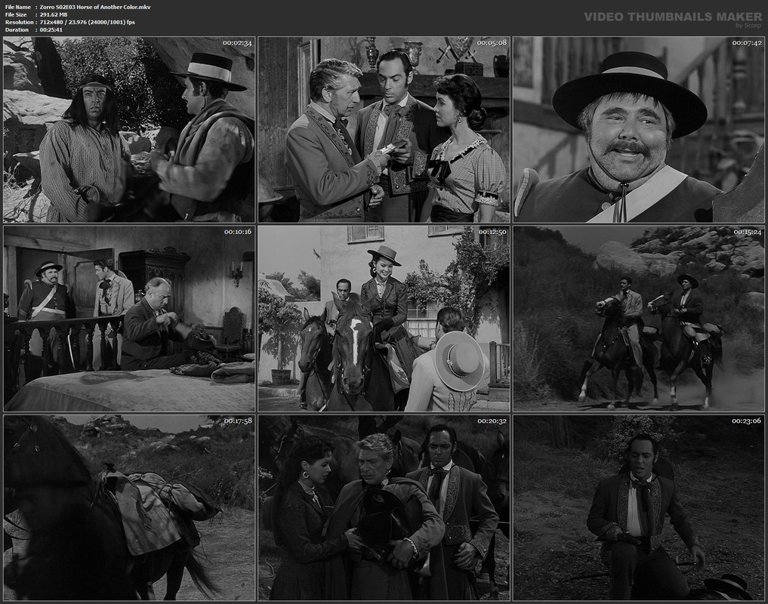Screen dimensions: 768x604
Task: Click the timestamp '00:15:24'
Action: 747,232
